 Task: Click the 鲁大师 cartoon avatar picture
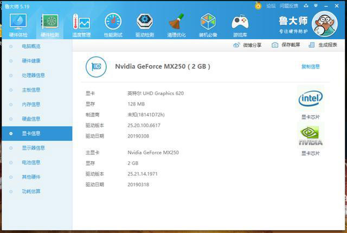[325, 24]
